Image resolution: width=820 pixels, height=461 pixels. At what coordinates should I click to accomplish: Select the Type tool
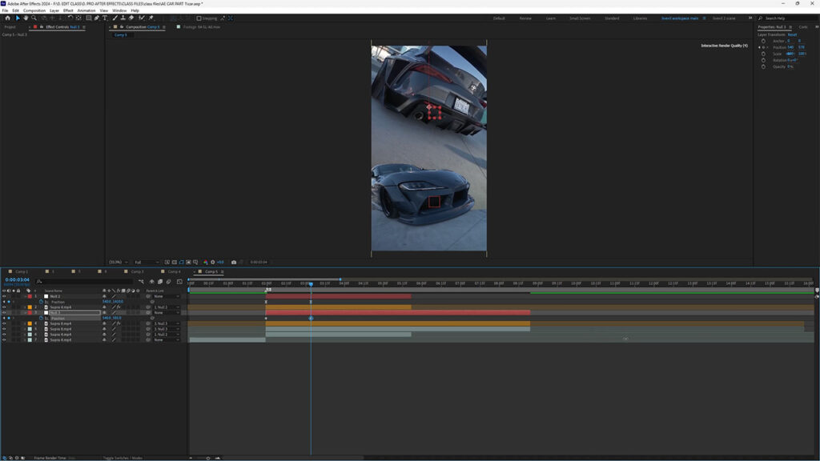105,18
